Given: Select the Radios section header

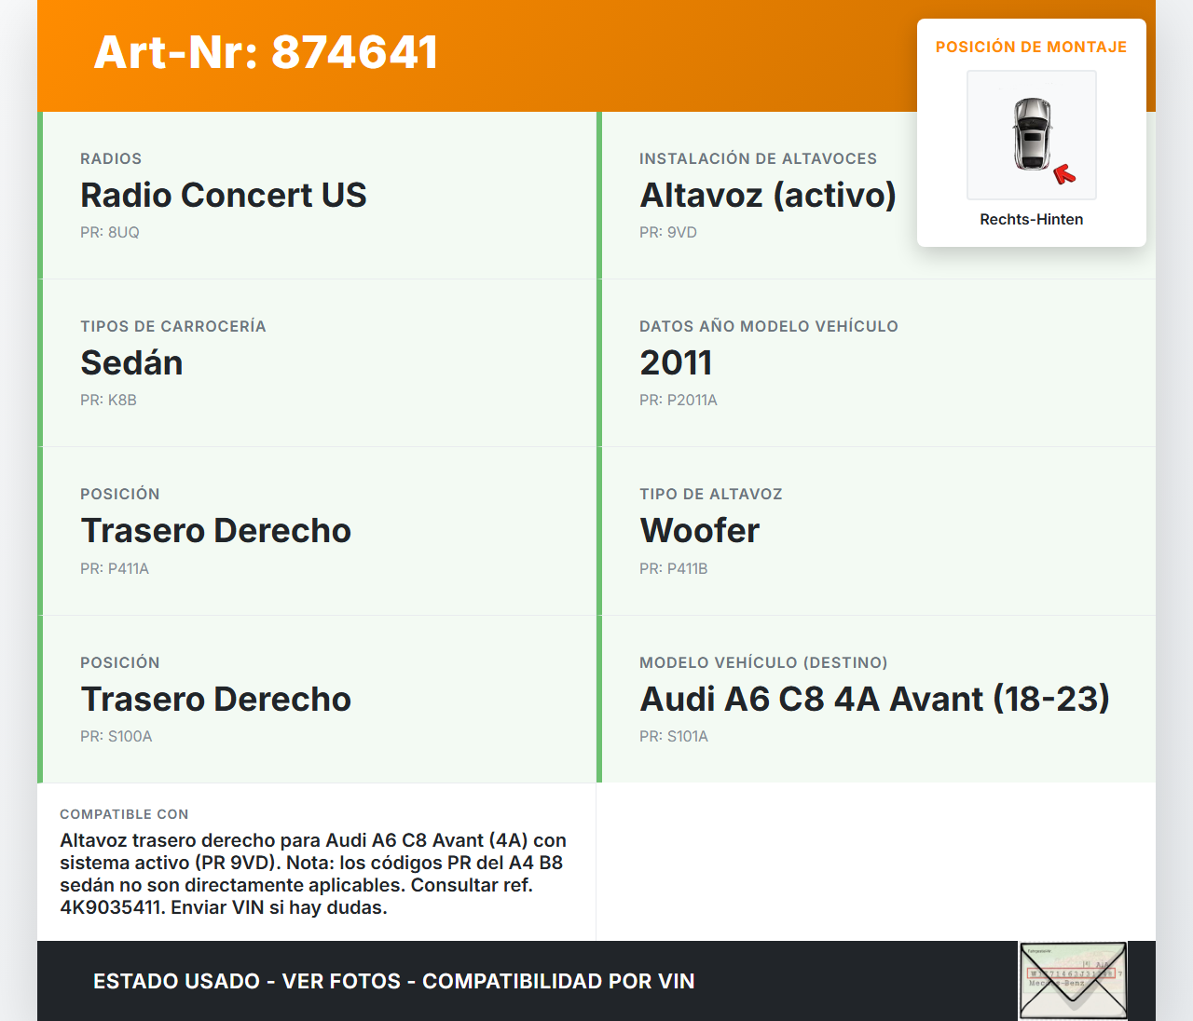Looking at the screenshot, I should click(x=109, y=158).
